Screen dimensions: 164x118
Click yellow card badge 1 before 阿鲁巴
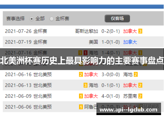coord(81,107)
